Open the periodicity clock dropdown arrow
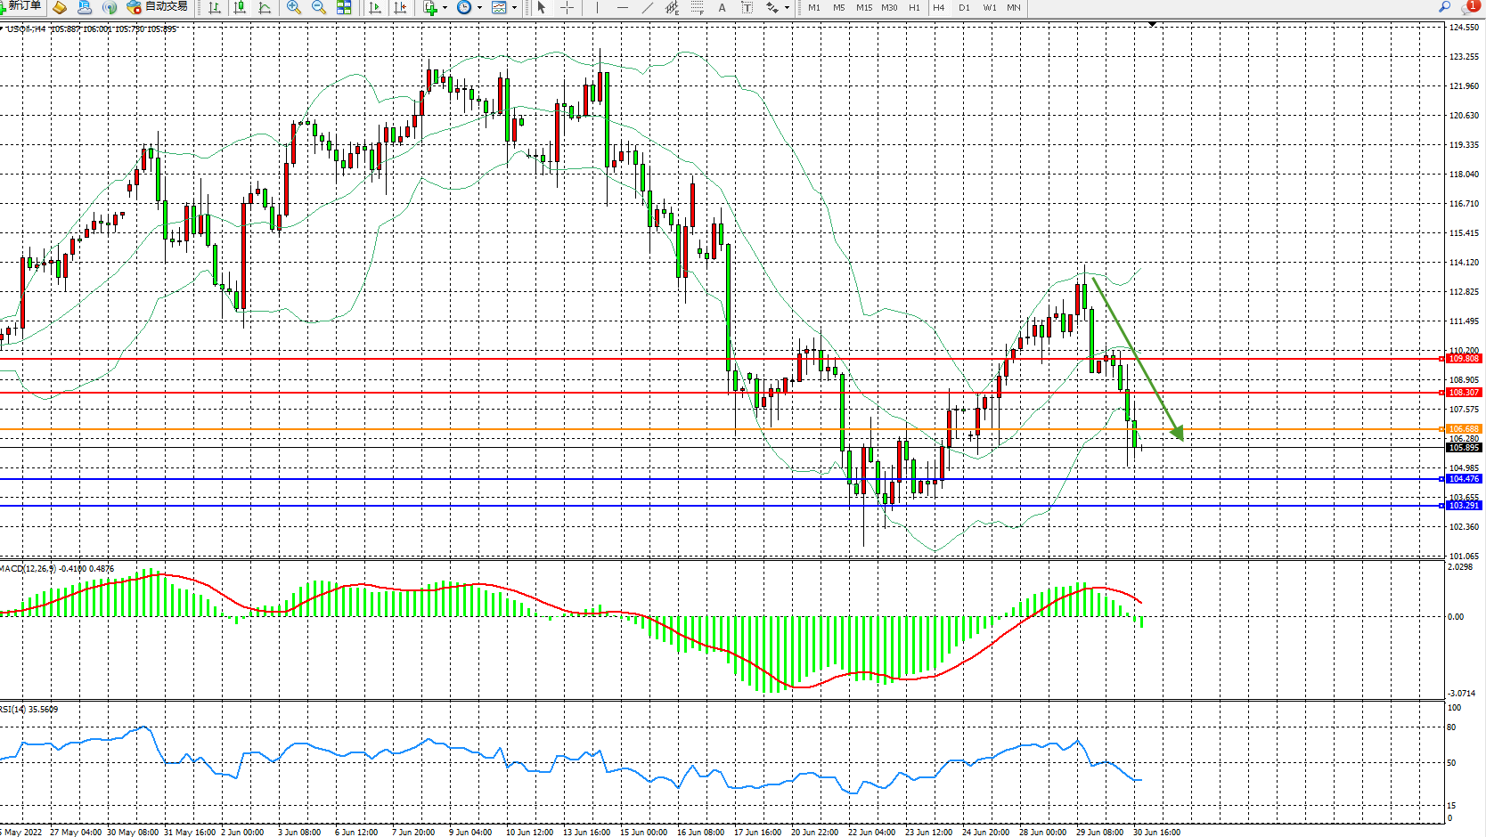The height and width of the screenshot is (837, 1486). [x=479, y=8]
